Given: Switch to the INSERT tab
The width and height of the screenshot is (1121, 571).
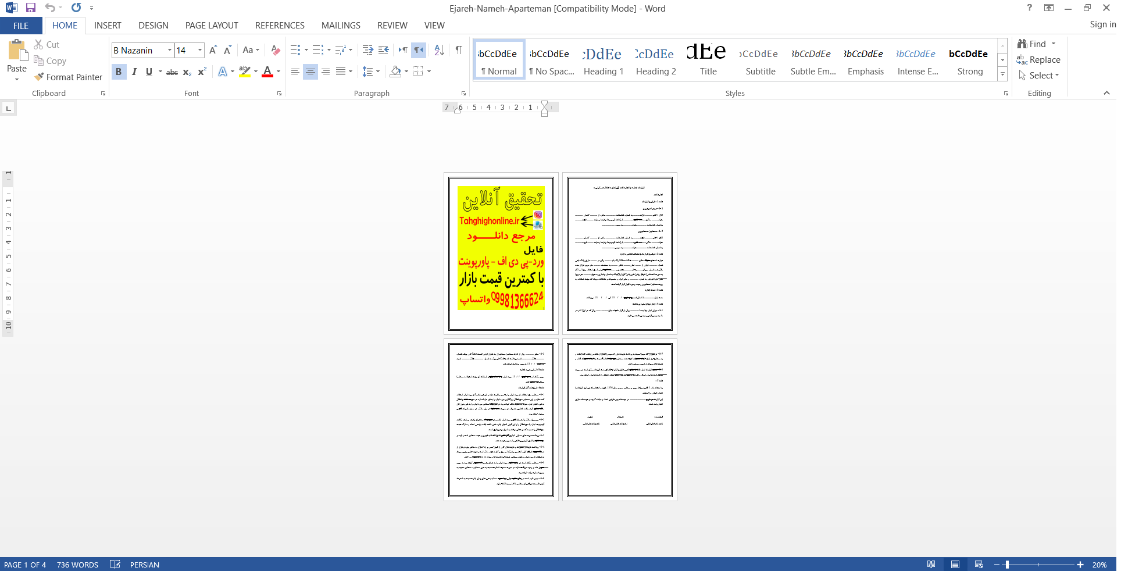Looking at the screenshot, I should (x=108, y=26).
